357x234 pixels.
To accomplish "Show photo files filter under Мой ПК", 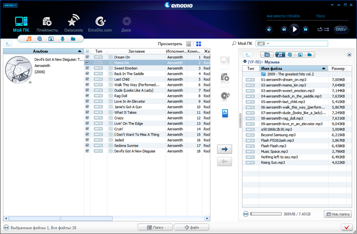I will [x=51, y=39].
